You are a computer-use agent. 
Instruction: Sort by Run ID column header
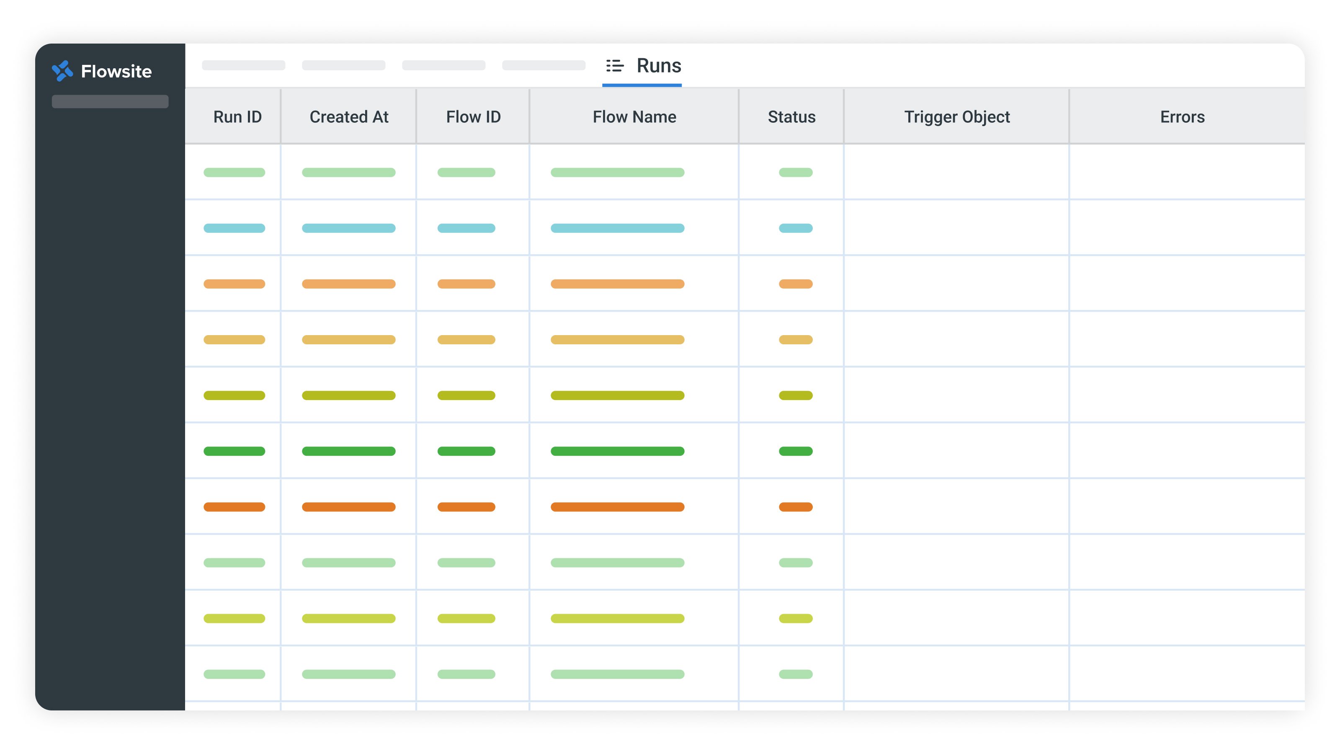point(237,116)
